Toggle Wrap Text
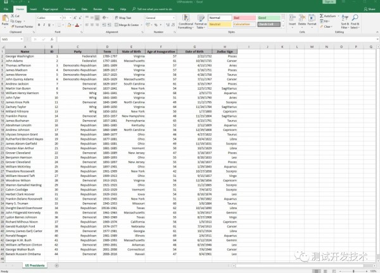This screenshot has height=273, width=380. point(123,18)
